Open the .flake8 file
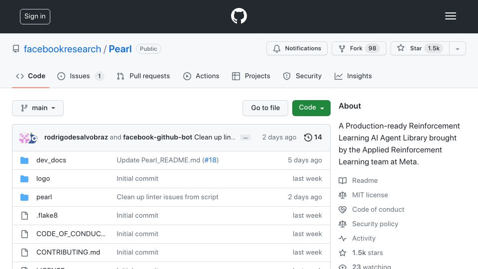478x269 pixels. pyautogui.click(x=47, y=215)
